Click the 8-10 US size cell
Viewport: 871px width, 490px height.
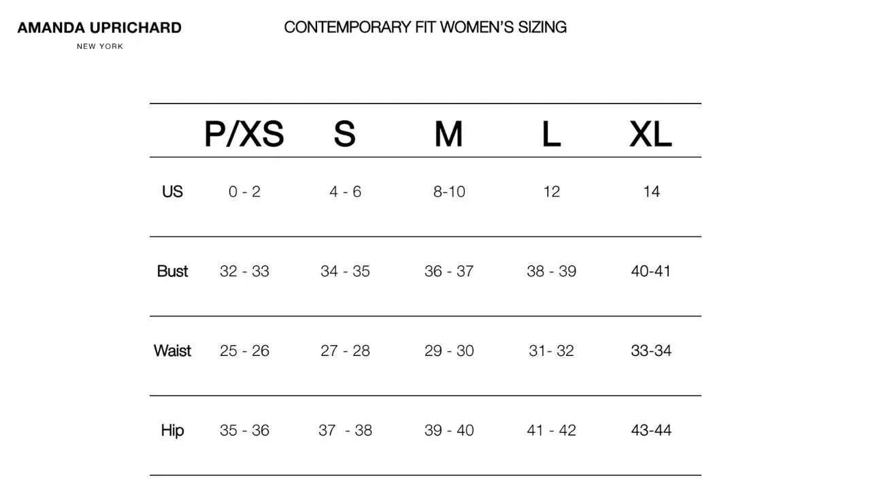point(449,192)
